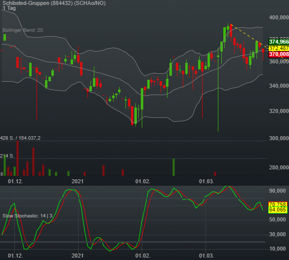Image resolution: width=289 pixels, height=260 pixels.
Task: Click the 340,000 price axis label
Action: click(279, 86)
